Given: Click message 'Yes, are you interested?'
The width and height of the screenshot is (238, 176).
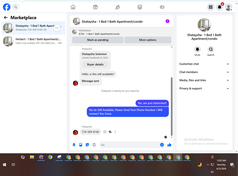Looking at the screenshot, I should [152, 103].
